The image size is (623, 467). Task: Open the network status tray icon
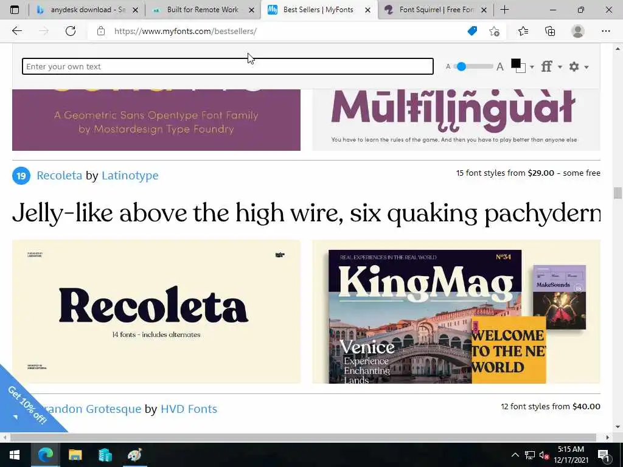pyautogui.click(x=530, y=455)
